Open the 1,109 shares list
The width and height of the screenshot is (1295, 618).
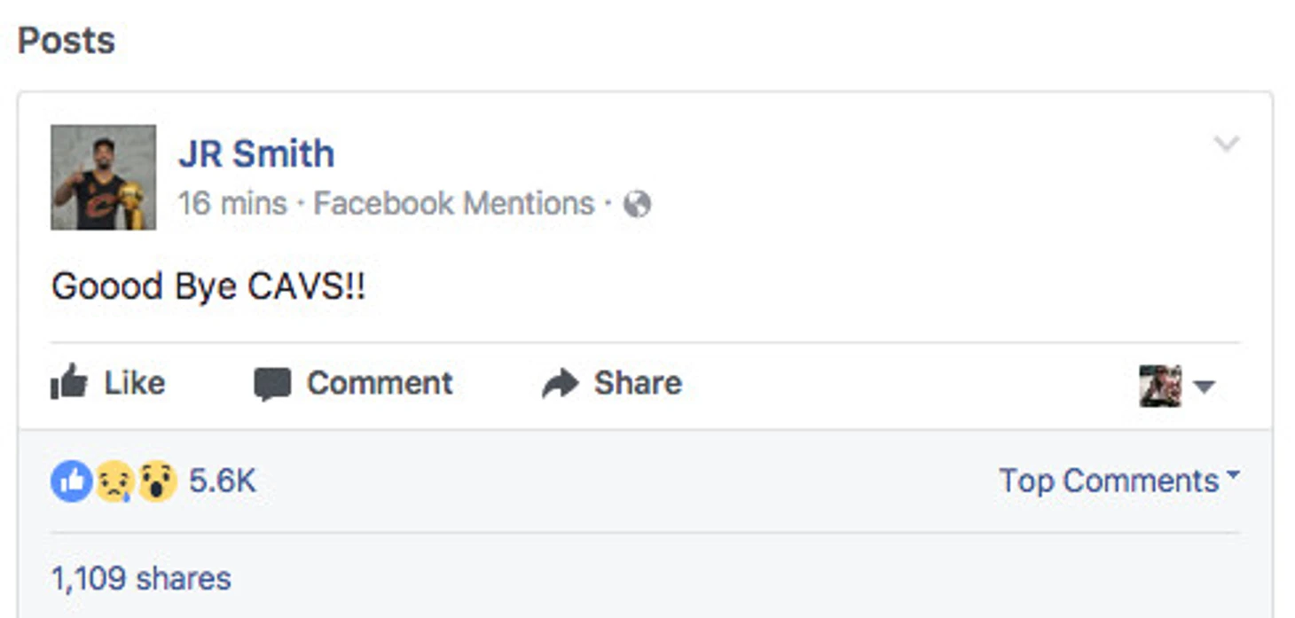pyautogui.click(x=141, y=579)
